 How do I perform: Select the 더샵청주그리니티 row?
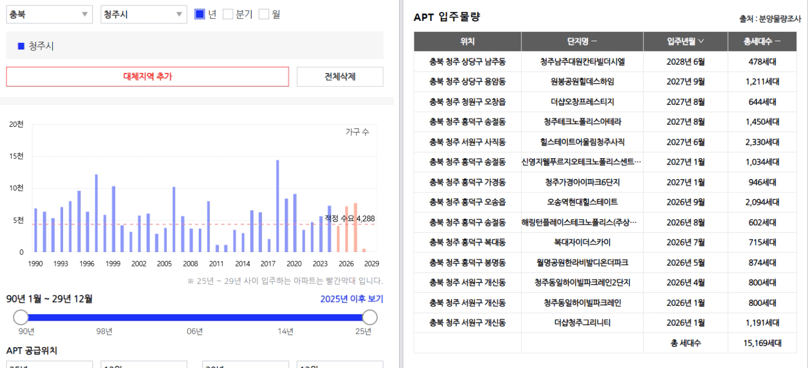pos(605,323)
